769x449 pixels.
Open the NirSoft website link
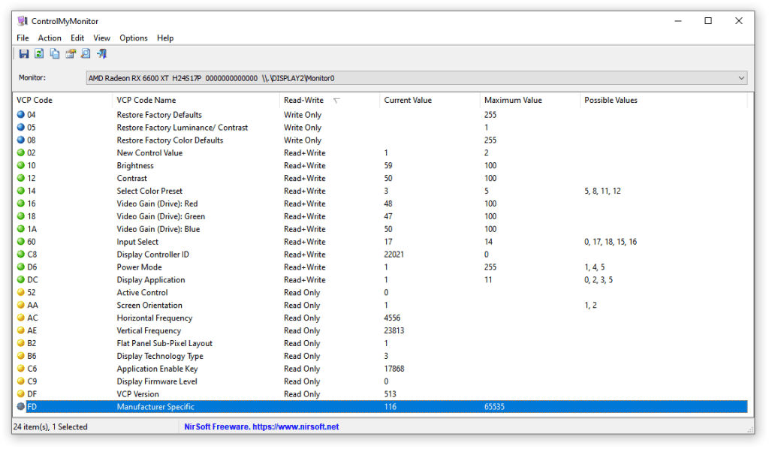pos(261,427)
